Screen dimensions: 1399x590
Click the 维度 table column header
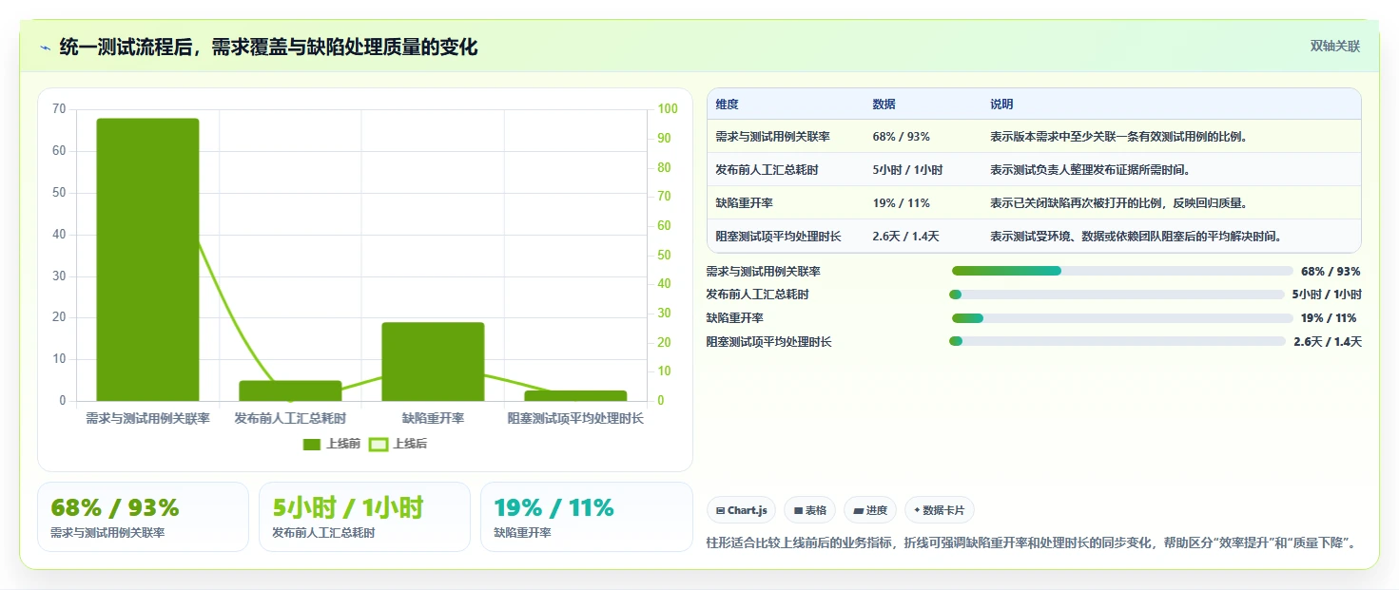click(x=727, y=105)
